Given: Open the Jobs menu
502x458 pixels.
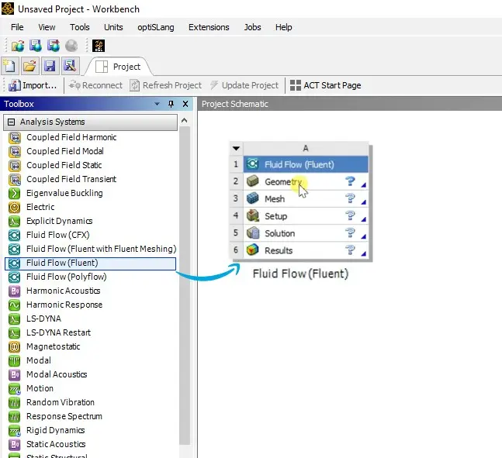Looking at the screenshot, I should click(252, 27).
